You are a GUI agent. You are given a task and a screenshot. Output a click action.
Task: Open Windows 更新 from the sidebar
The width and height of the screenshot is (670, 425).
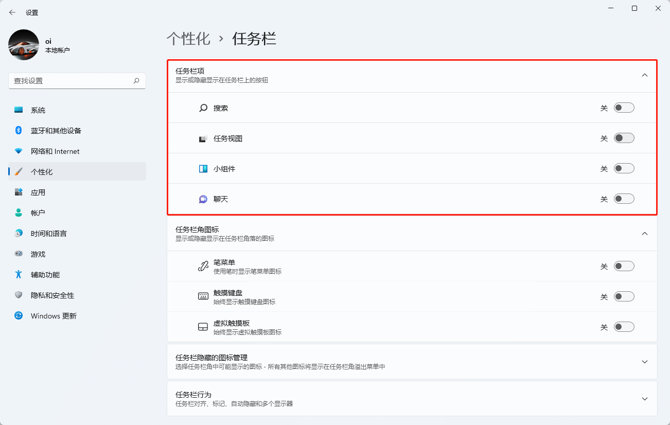(17, 315)
